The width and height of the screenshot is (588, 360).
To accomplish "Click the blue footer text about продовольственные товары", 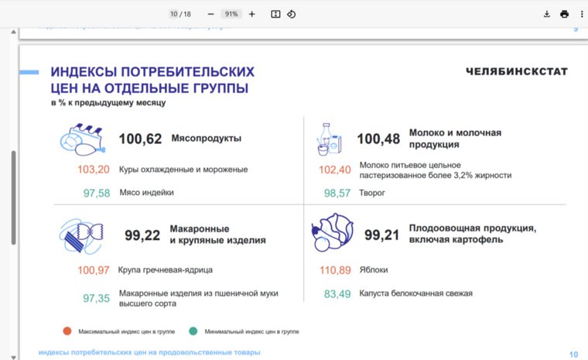I will tap(149, 352).
